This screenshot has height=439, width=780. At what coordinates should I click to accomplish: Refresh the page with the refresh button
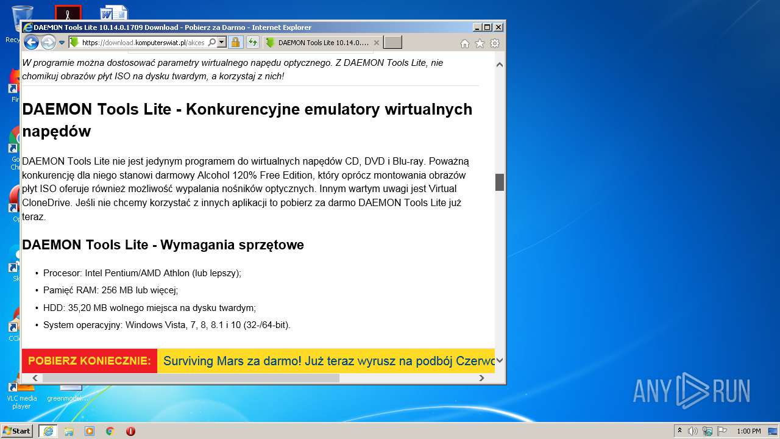pyautogui.click(x=252, y=43)
